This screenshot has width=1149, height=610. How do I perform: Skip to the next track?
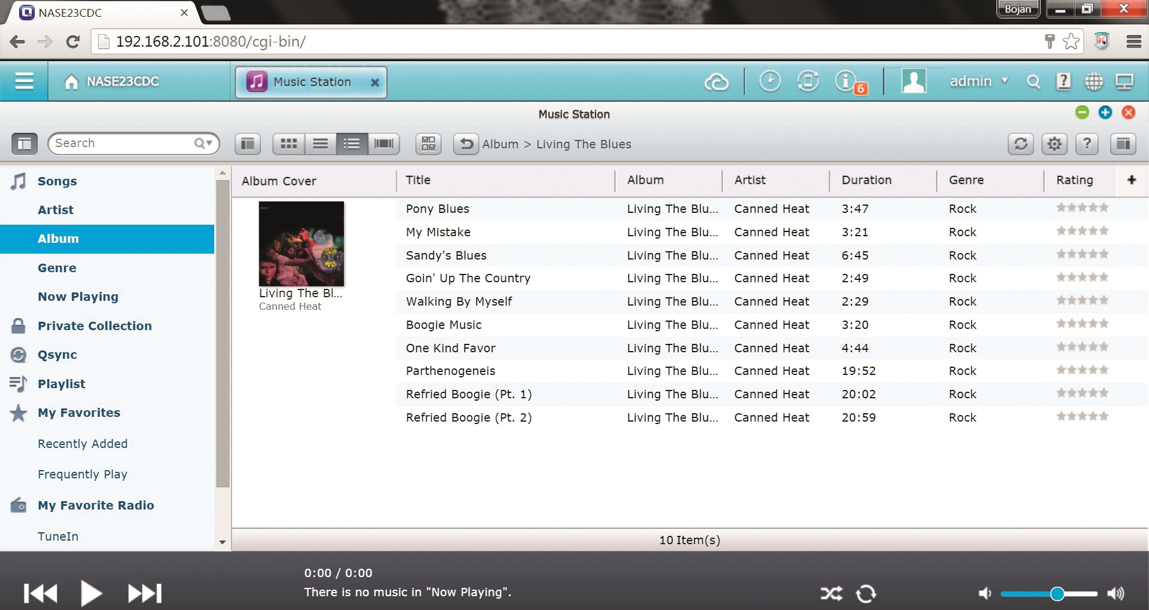[x=145, y=593]
